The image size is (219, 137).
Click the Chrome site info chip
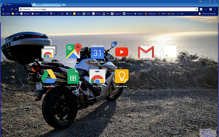pyautogui.click(x=25, y=9)
